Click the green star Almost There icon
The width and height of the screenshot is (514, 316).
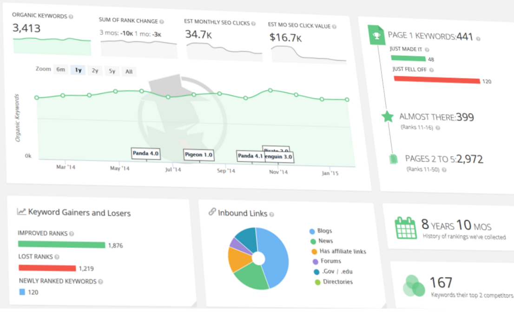click(x=388, y=116)
